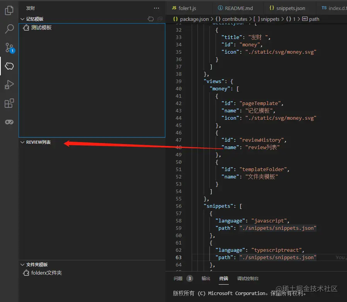
Task: Click "reviewHistory" value on line 47
Action: 263,140
